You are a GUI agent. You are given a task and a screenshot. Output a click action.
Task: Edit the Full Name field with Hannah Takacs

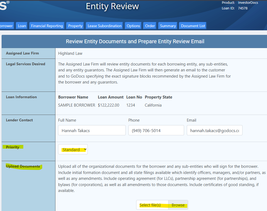coord(92,130)
